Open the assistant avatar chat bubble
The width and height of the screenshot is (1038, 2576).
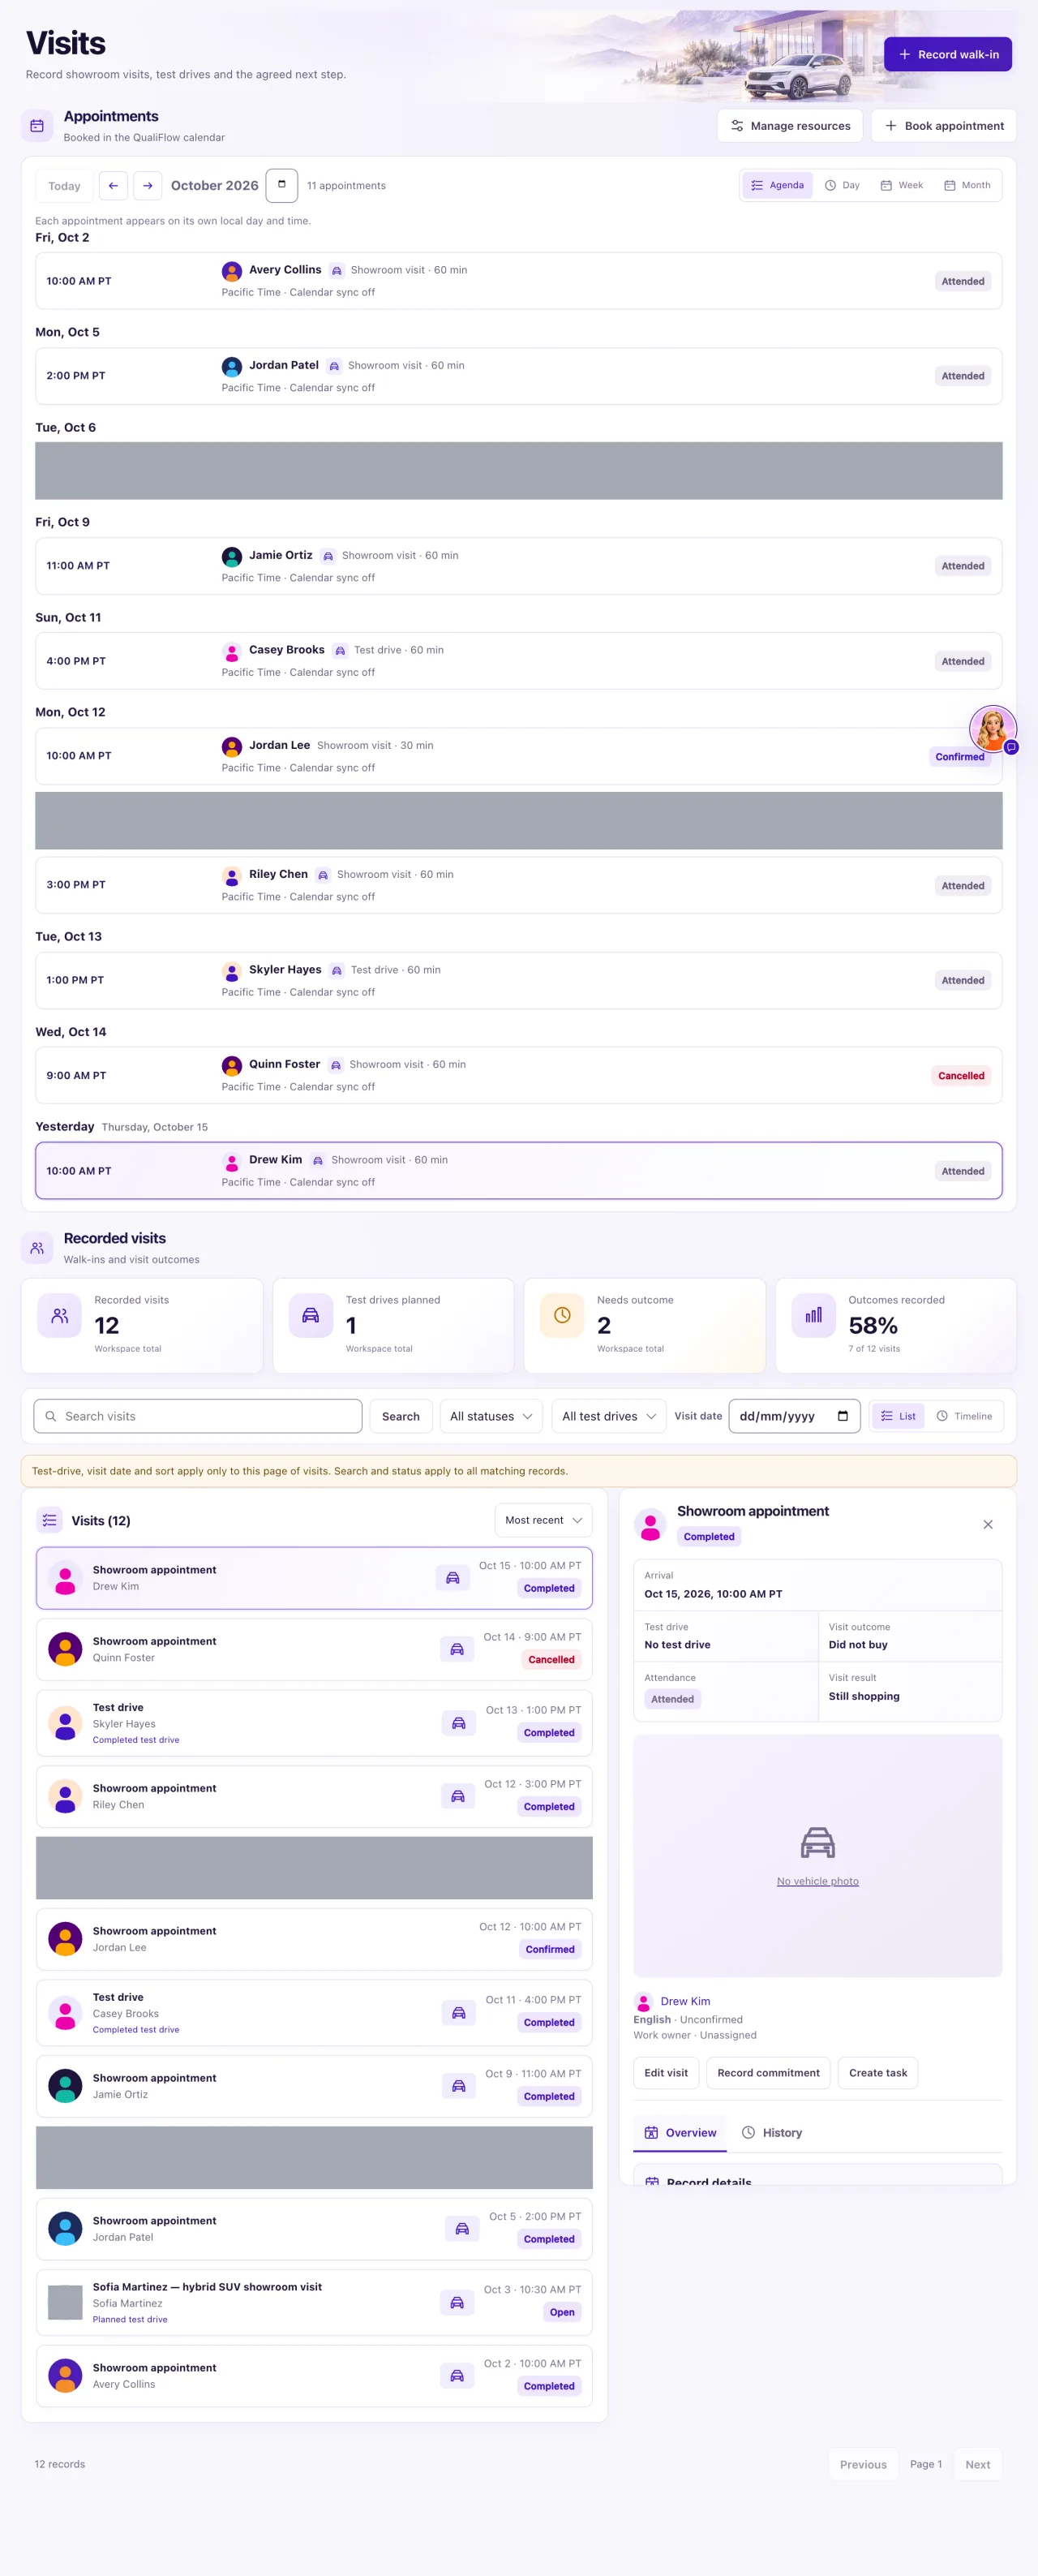point(992,729)
